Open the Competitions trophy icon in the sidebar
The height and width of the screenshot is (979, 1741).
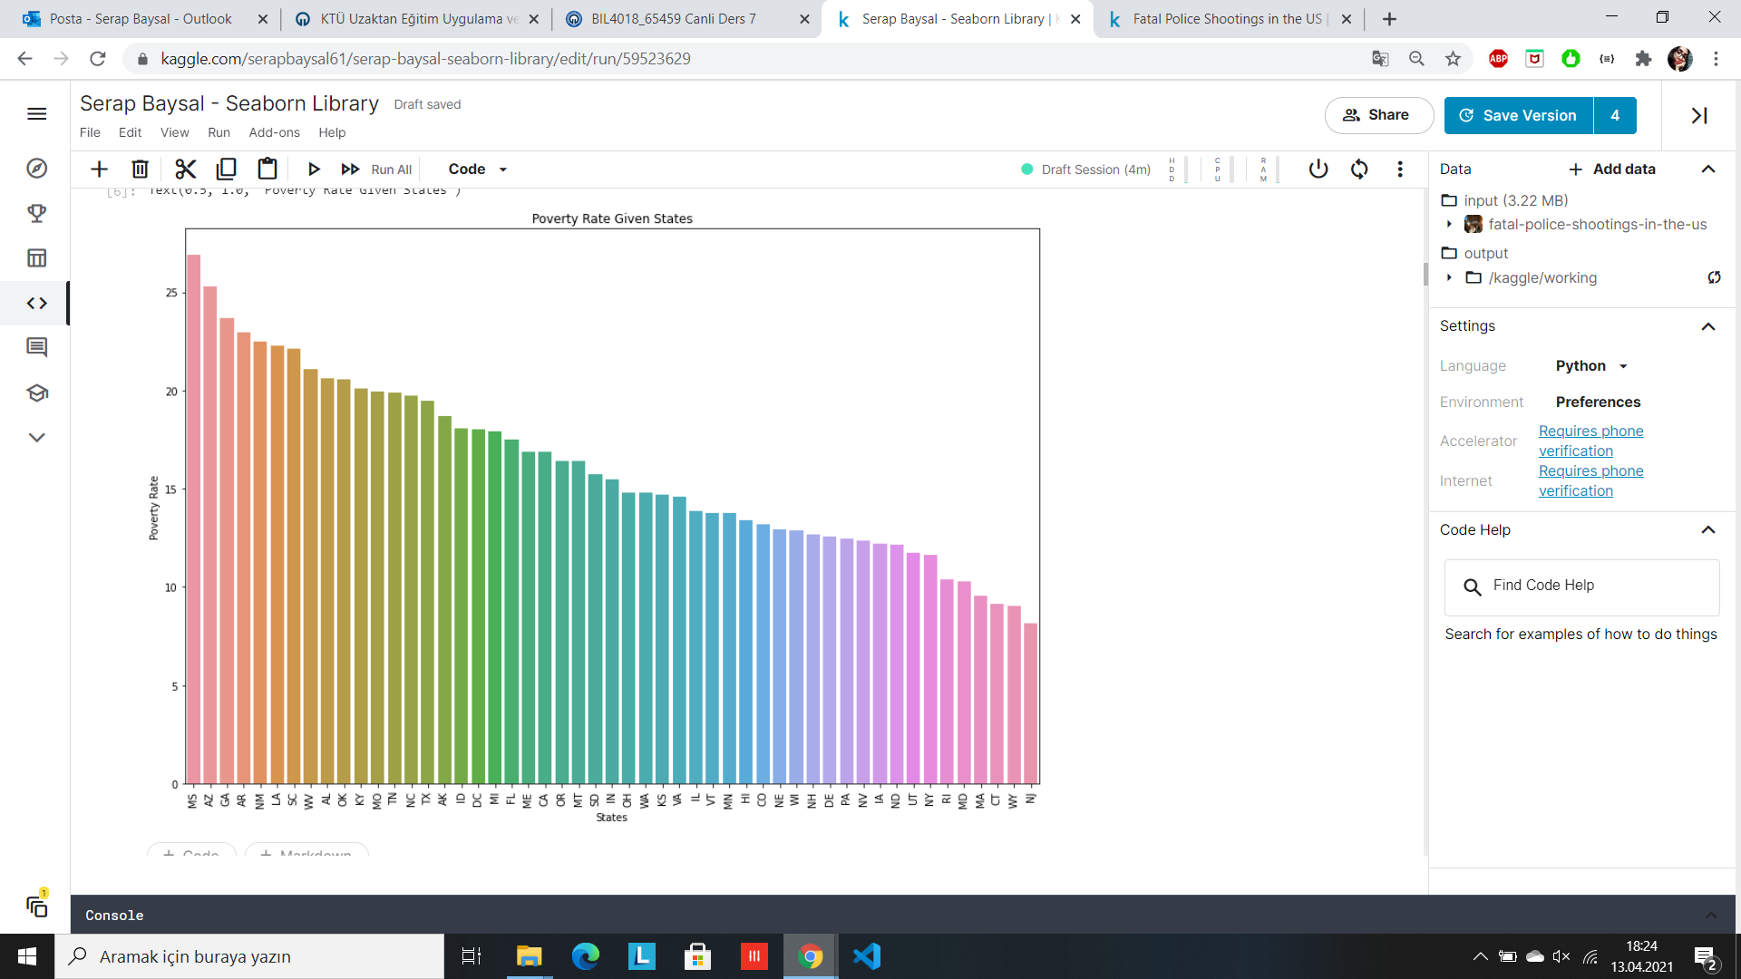coord(36,213)
